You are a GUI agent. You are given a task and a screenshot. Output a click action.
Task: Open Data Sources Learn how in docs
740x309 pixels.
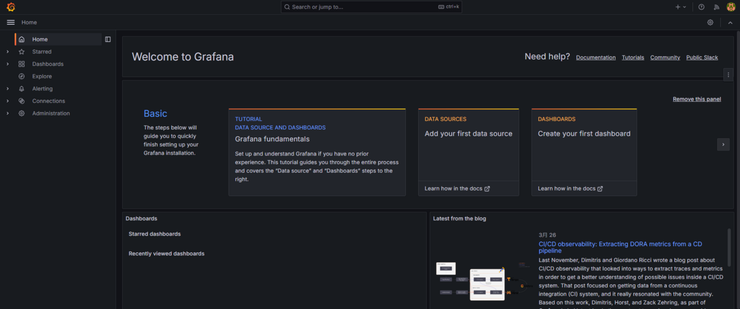[x=457, y=189]
